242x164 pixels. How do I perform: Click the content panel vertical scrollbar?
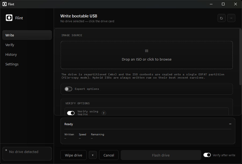click(x=240, y=57)
